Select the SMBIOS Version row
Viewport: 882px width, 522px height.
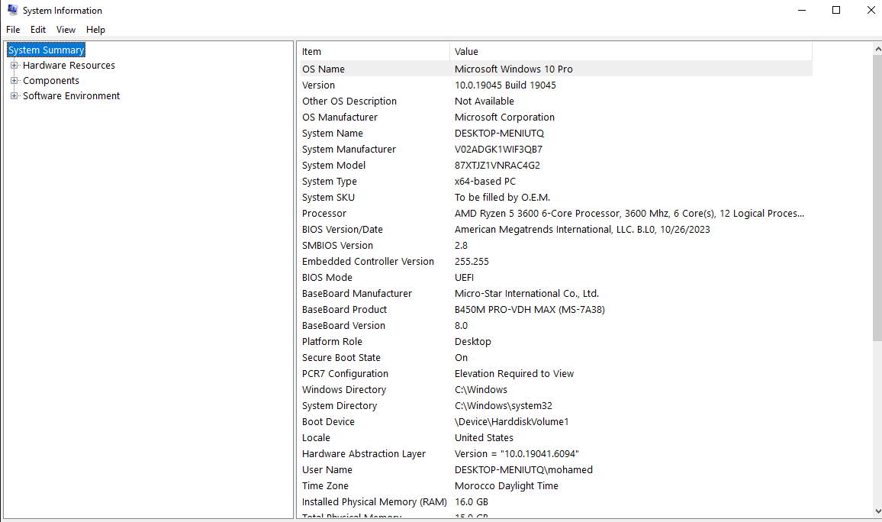pos(556,245)
